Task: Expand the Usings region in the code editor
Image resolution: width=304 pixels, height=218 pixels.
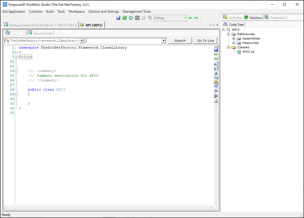Action: tap(17, 57)
